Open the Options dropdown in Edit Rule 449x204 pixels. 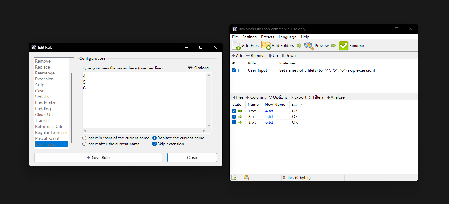(198, 68)
